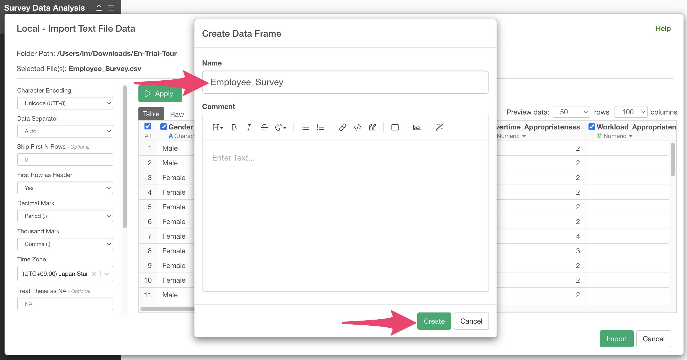Select the Table tab
This screenshot has height=360, width=687.
point(151,114)
